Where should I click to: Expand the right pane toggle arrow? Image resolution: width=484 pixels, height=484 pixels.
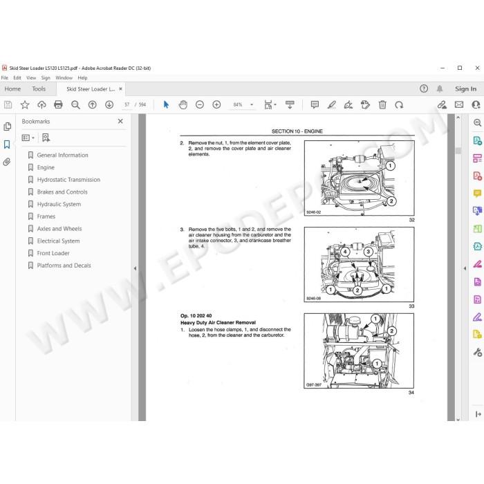point(478,414)
